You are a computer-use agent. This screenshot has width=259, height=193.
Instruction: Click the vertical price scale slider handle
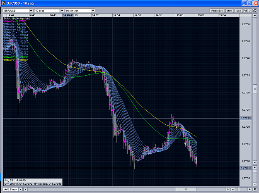tap(255, 89)
